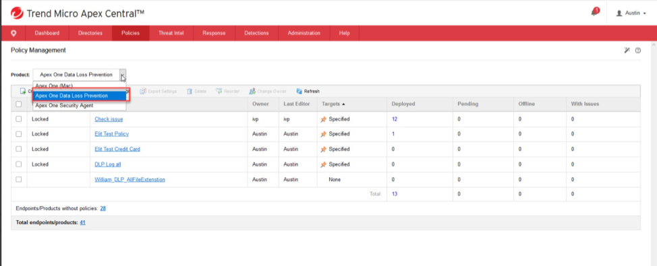
Task: Click the wand customize icon near Policy Management
Action: [627, 51]
